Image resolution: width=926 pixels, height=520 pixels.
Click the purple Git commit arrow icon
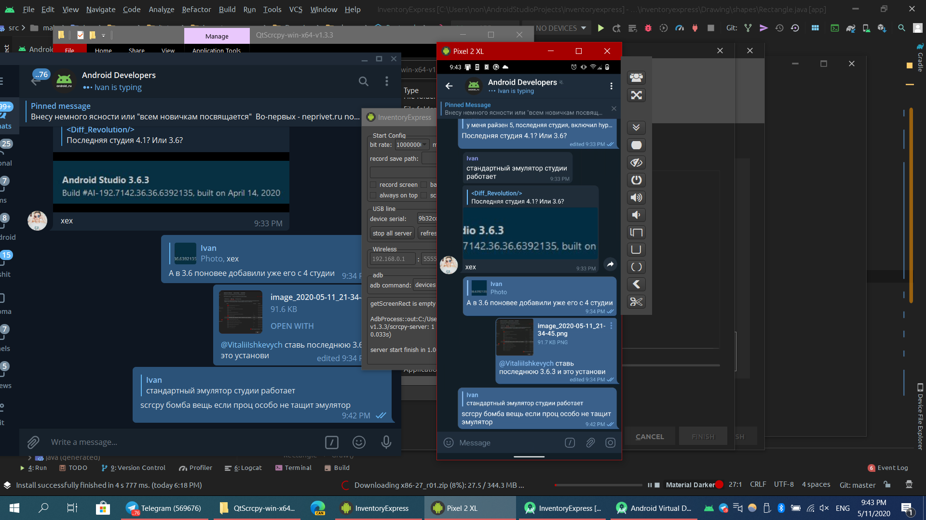click(x=763, y=28)
